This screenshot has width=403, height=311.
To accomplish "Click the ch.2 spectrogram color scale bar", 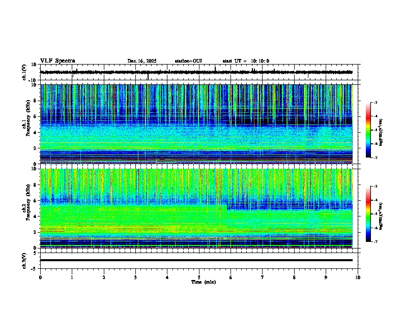I will 368,214.
